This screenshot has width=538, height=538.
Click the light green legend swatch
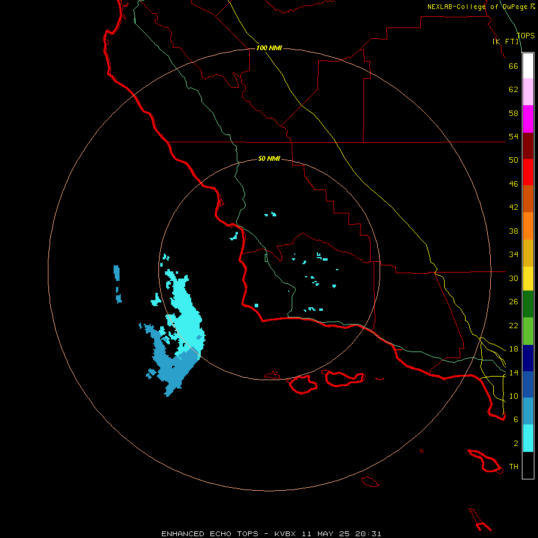pos(528,331)
